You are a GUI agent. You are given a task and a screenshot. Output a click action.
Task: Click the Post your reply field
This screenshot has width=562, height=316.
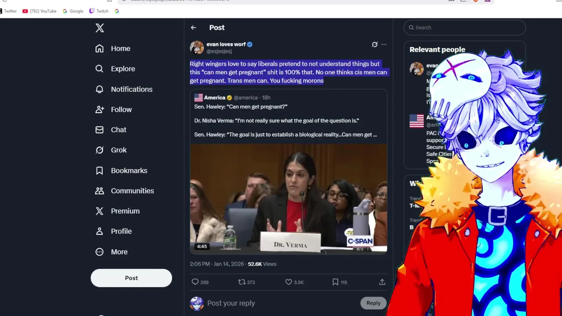coord(281,303)
